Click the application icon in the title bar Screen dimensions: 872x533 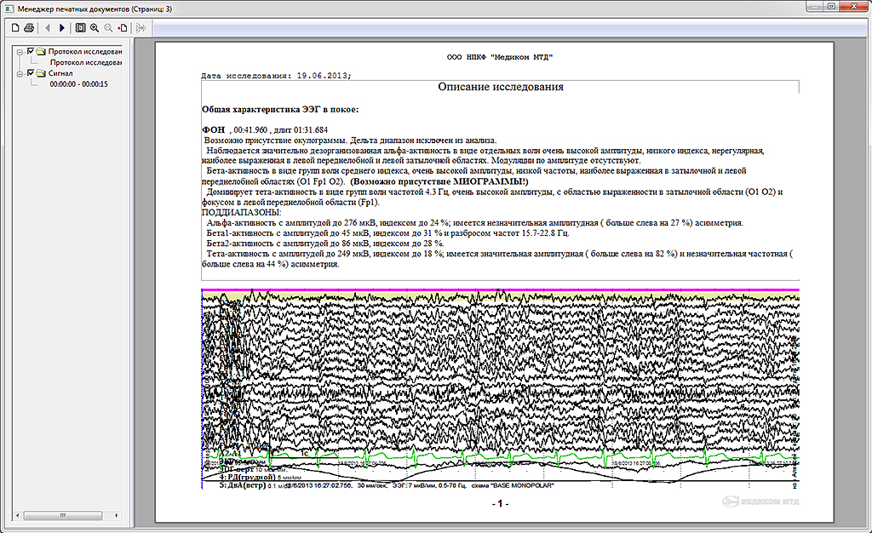[x=9, y=9]
